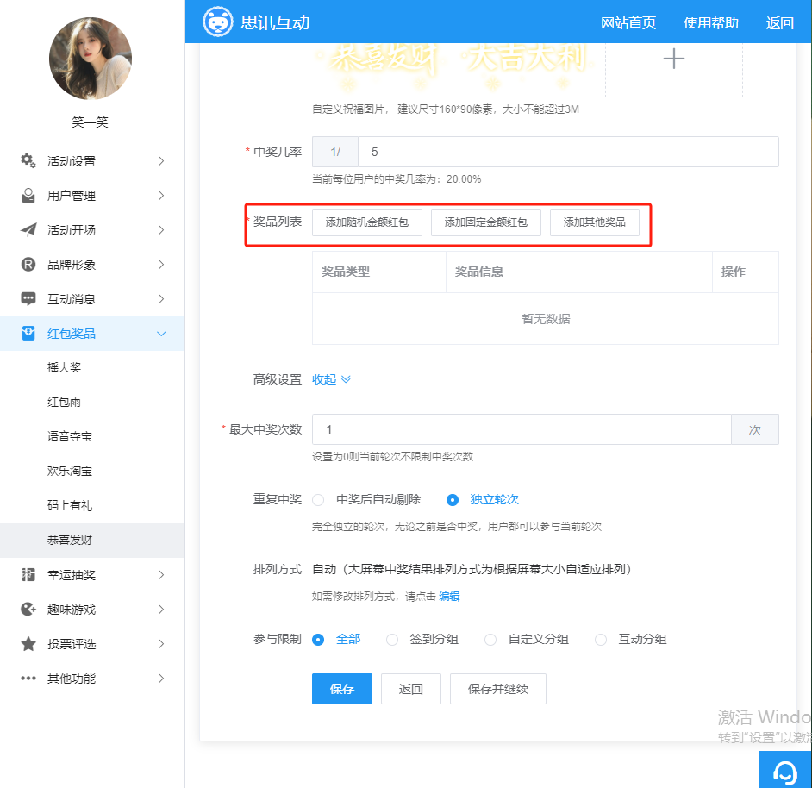Open the customer service headset widget
The width and height of the screenshot is (812, 788).
pos(785,772)
